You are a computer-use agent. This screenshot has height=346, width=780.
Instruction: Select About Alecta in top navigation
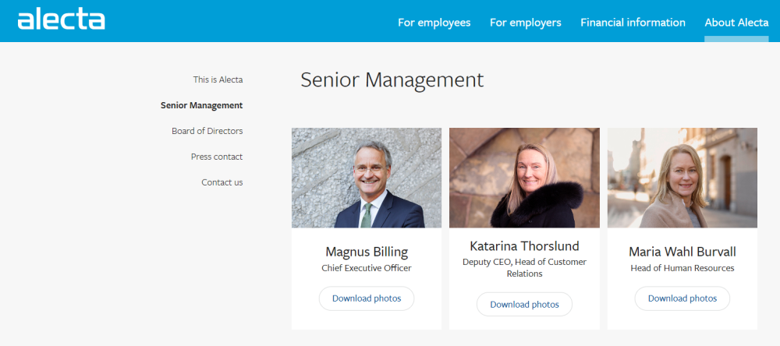click(x=736, y=23)
